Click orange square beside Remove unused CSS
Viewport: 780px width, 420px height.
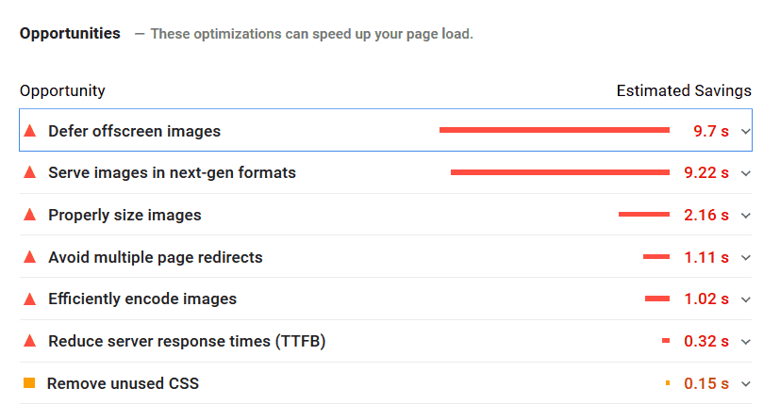[29, 382]
